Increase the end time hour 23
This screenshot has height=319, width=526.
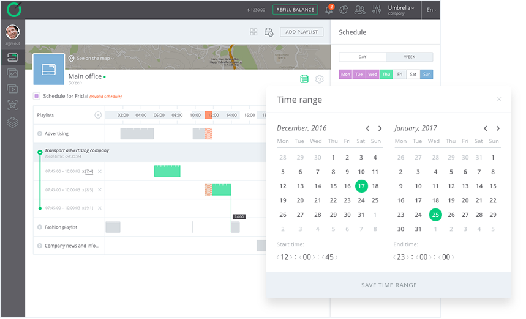408,257
